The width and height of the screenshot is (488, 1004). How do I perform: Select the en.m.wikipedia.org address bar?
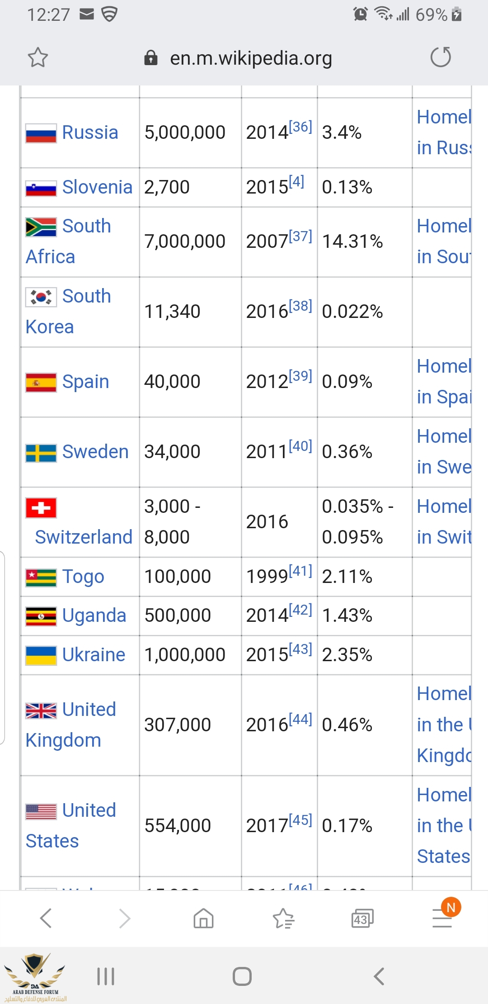251,58
